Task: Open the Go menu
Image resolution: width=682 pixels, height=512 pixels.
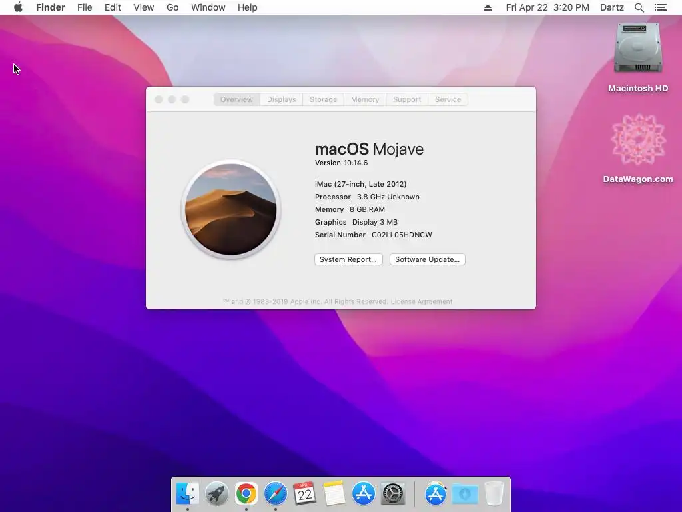Action: tap(172, 7)
